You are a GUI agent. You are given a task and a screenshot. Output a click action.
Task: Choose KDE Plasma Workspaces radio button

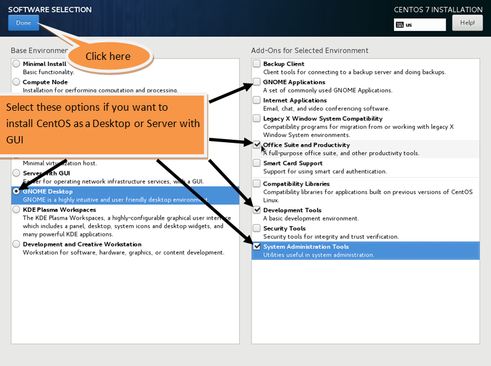tap(16, 209)
